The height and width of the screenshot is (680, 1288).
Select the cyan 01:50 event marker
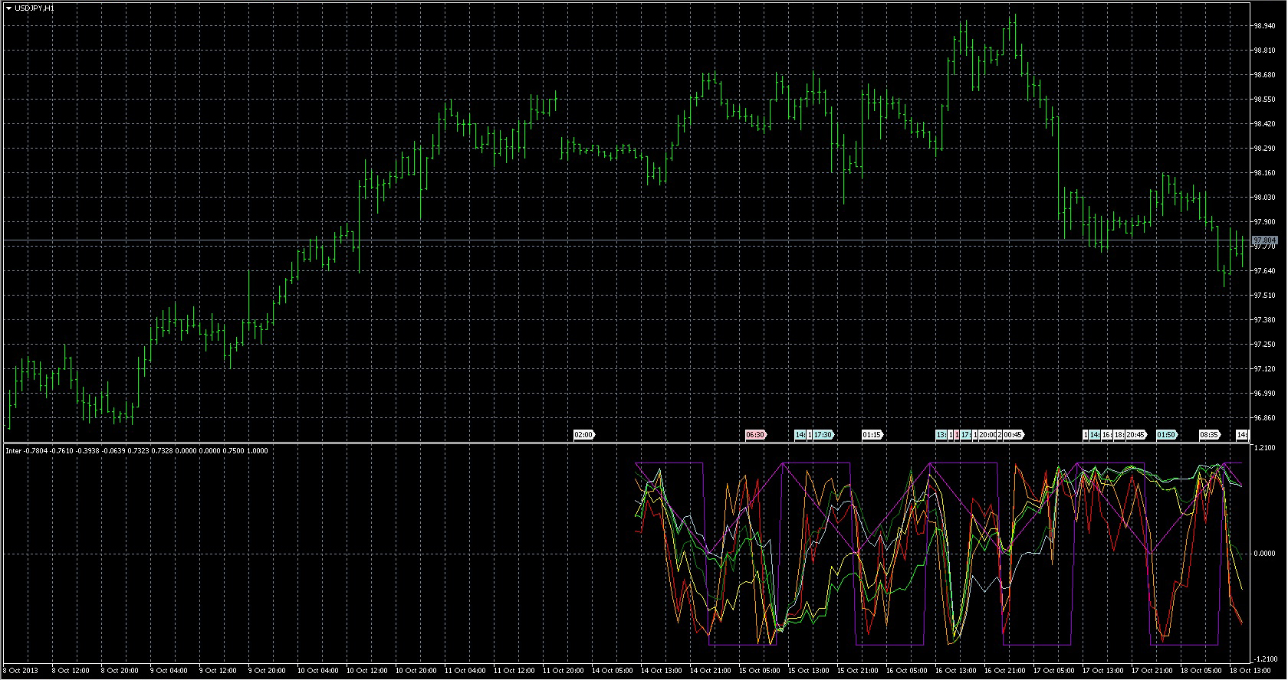click(1166, 435)
